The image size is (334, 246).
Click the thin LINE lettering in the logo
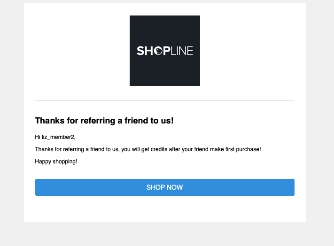click(x=182, y=51)
